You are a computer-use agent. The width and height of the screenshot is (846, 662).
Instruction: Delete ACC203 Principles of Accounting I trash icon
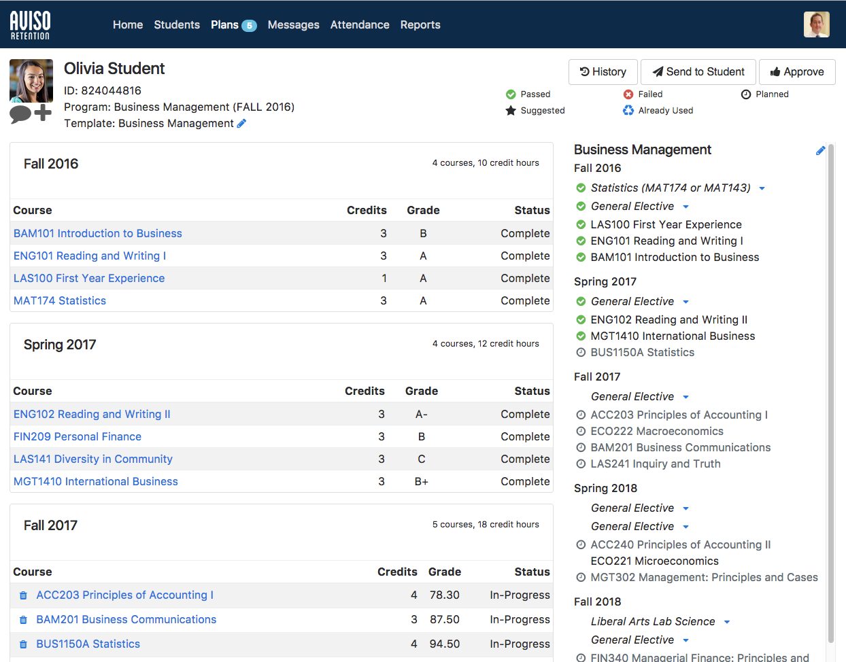(x=23, y=595)
